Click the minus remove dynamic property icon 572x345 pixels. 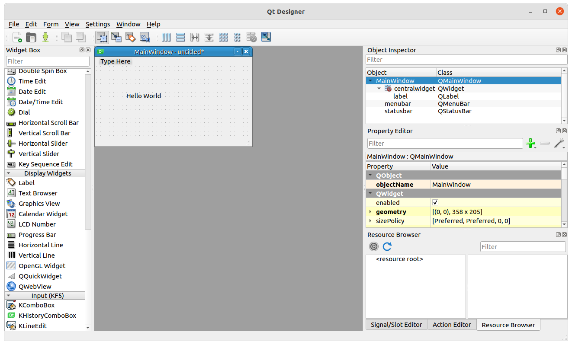click(545, 144)
